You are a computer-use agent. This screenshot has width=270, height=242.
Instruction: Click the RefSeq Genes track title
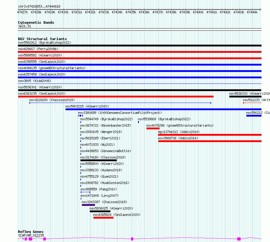tap(31, 232)
